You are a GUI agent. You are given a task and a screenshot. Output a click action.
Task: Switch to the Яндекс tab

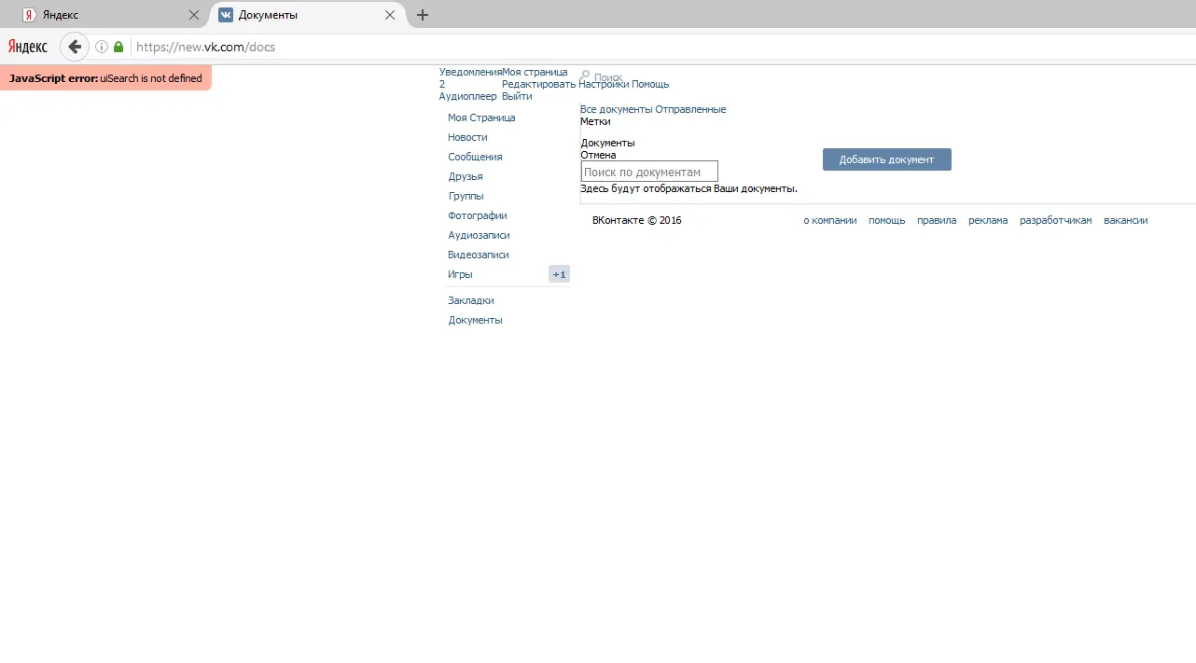tap(111, 15)
